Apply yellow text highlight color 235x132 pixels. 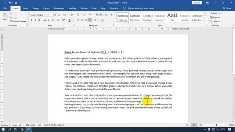(64, 20)
